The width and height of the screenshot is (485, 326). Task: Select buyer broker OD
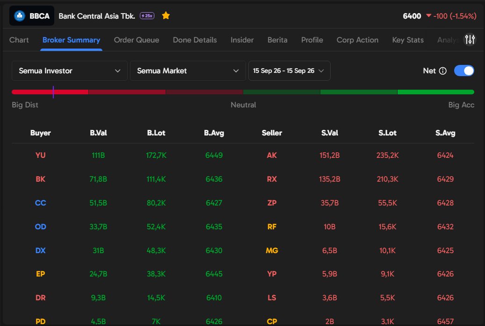click(x=41, y=227)
